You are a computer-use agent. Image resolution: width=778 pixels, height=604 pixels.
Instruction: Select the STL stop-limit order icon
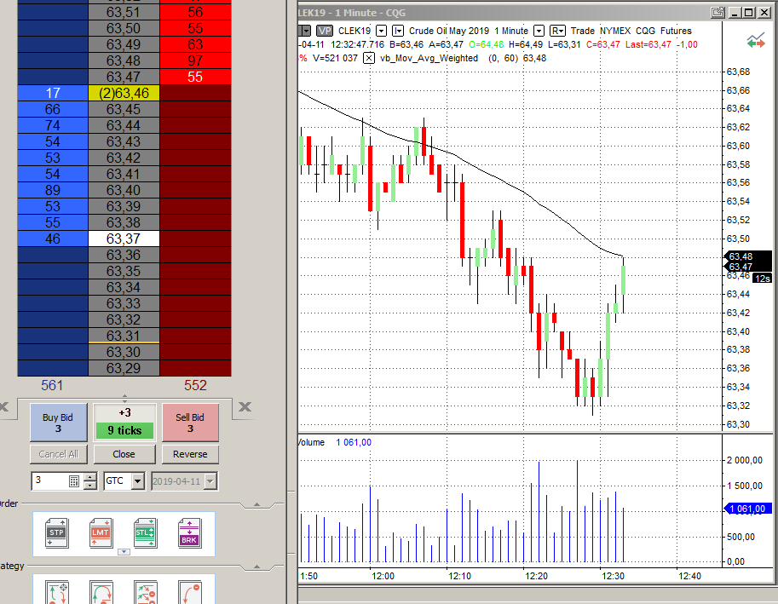[145, 532]
